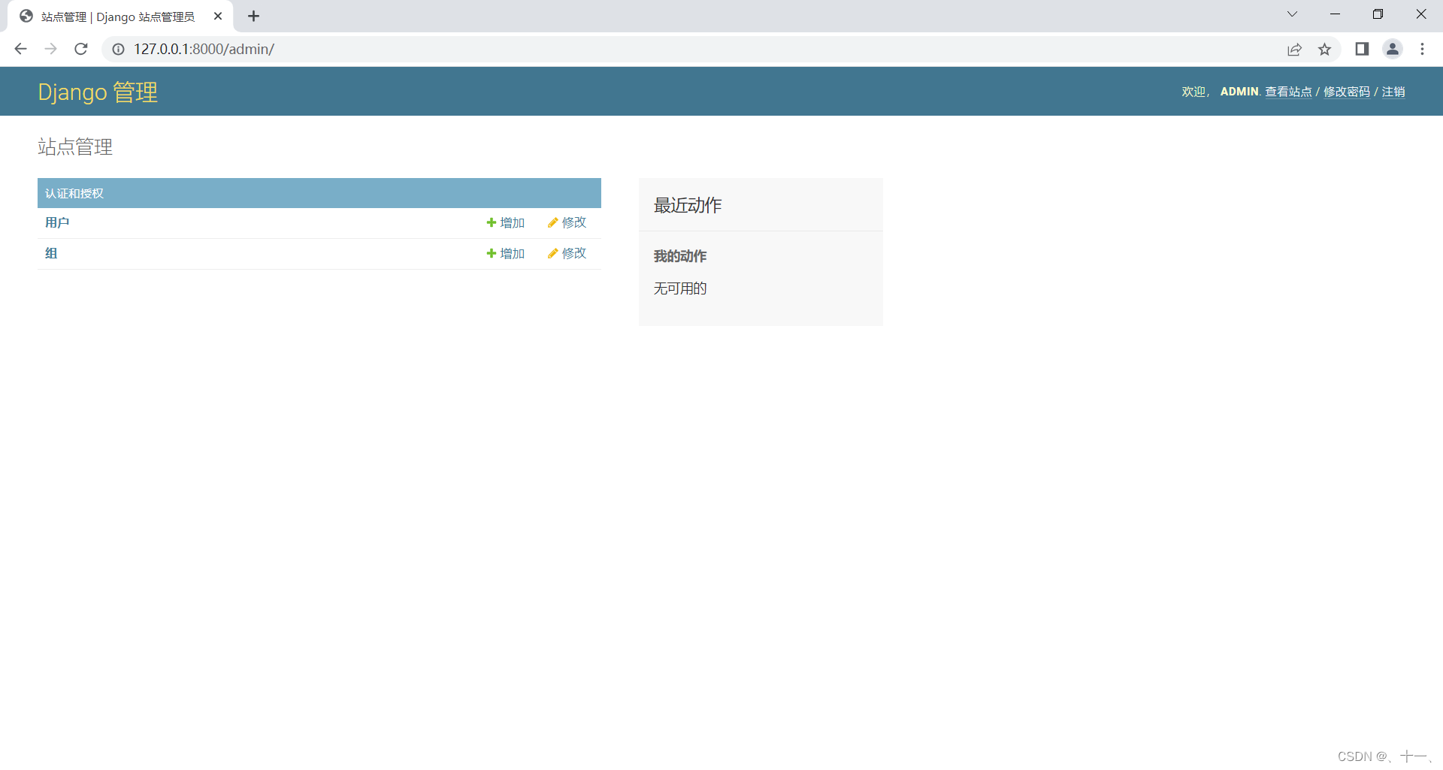Image resolution: width=1443 pixels, height=770 pixels.
Task: Go back with the browser back arrow
Action: pyautogui.click(x=20, y=49)
